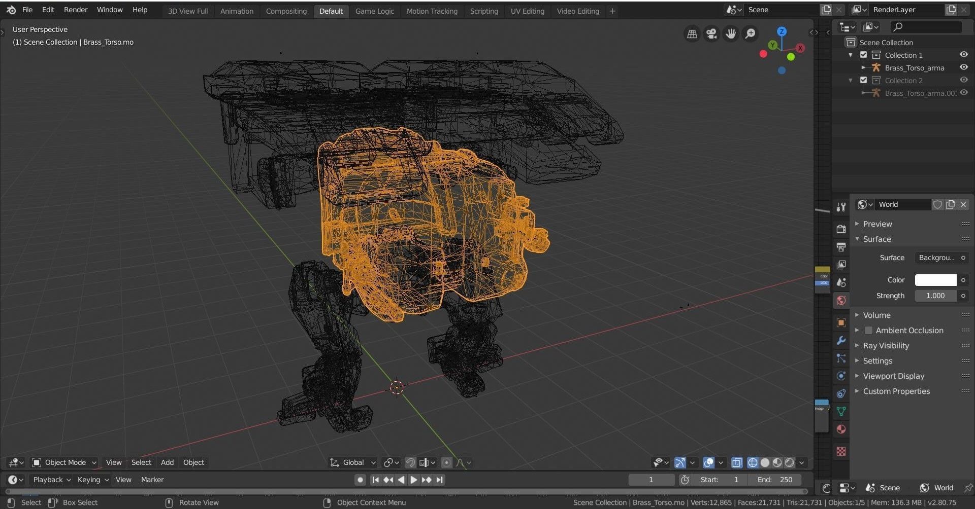Adjust the Strength value field

coord(935,296)
